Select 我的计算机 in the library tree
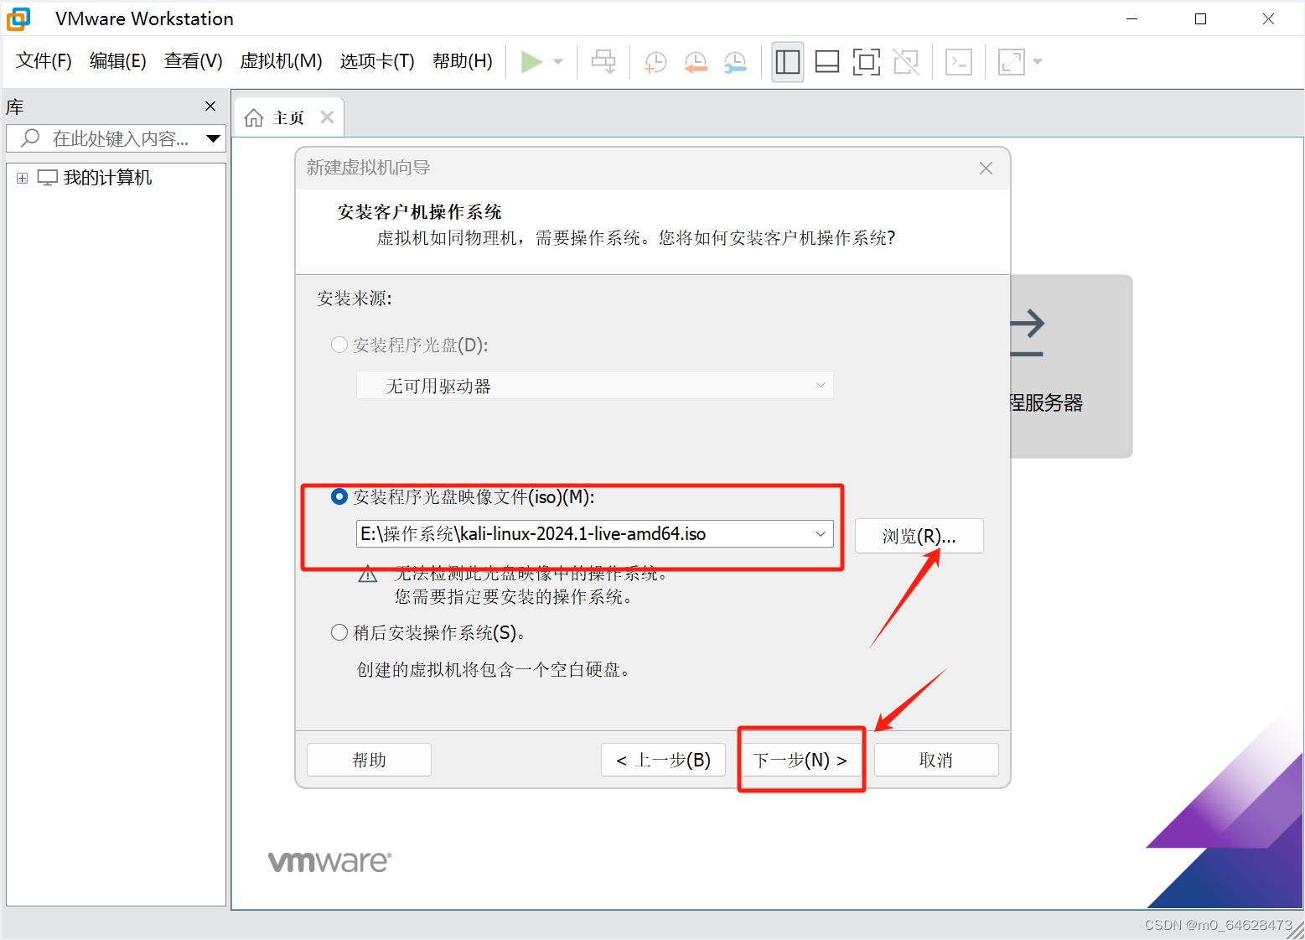Screen dimensions: 1305x940 (x=107, y=178)
